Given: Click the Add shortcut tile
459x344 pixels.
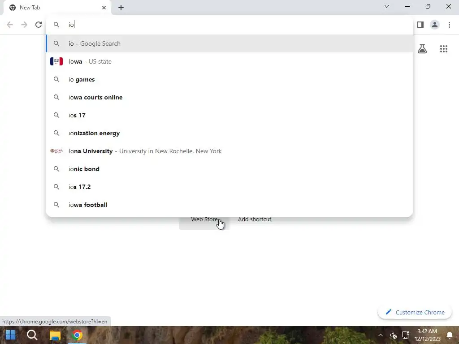Looking at the screenshot, I should pos(255,219).
